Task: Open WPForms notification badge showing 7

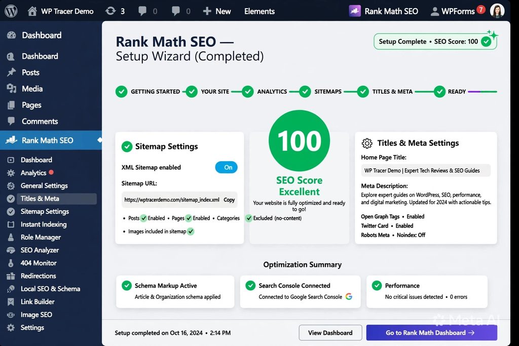Action: coord(480,9)
